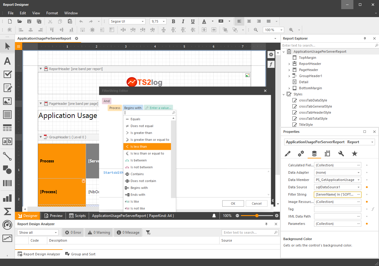Select the Picture Box tool
Screen dimensions: 379x266
coord(7,101)
